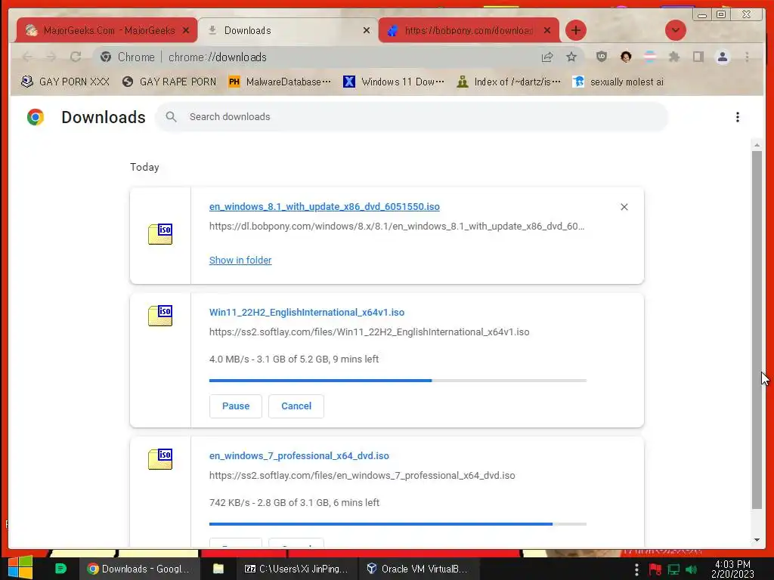774x580 pixels.
Task: Focus the Search downloads field
Action: (x=412, y=117)
